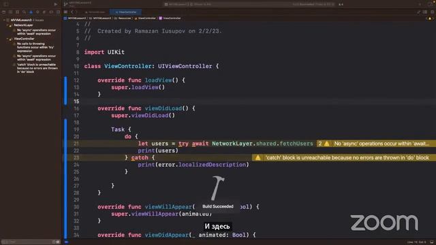Image resolution: width=436 pixels, height=245 pixels.
Task: Select the Issue navigator icon
Action: pyautogui.click(x=31, y=12)
